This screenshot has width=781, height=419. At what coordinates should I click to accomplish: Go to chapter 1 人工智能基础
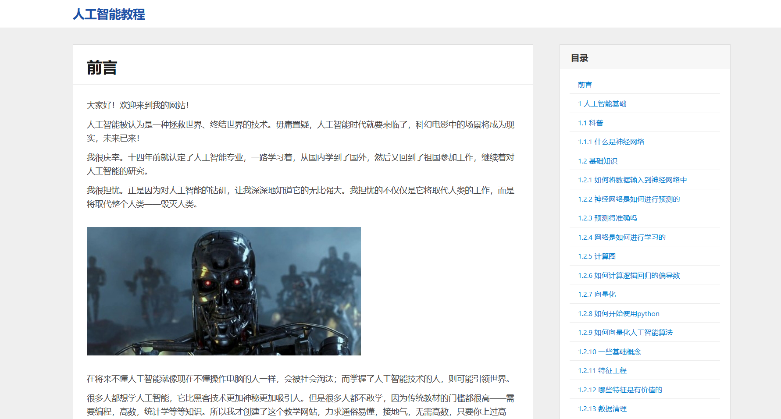point(602,104)
